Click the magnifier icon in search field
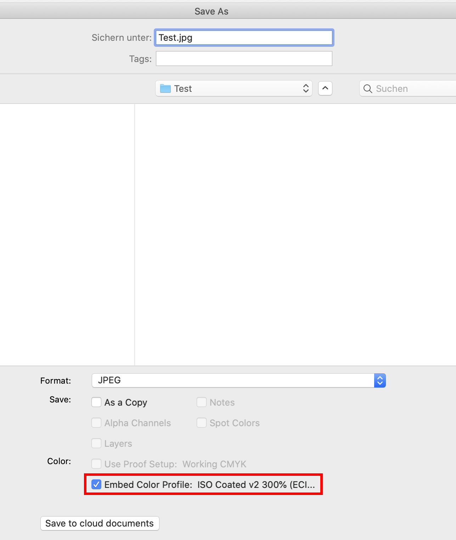 [x=368, y=89]
